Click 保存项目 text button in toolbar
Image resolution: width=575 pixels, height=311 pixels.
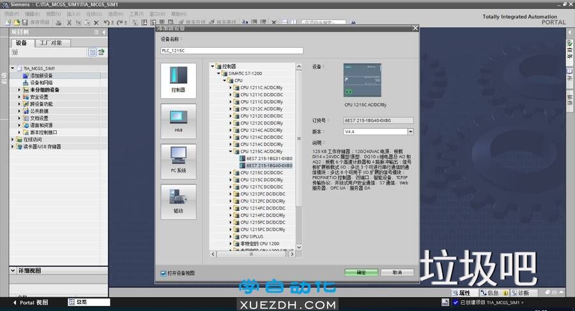point(40,22)
